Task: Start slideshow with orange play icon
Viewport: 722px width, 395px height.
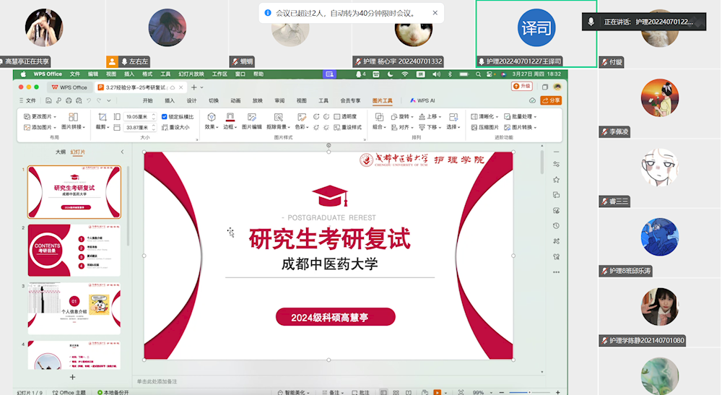Action: 437,392
